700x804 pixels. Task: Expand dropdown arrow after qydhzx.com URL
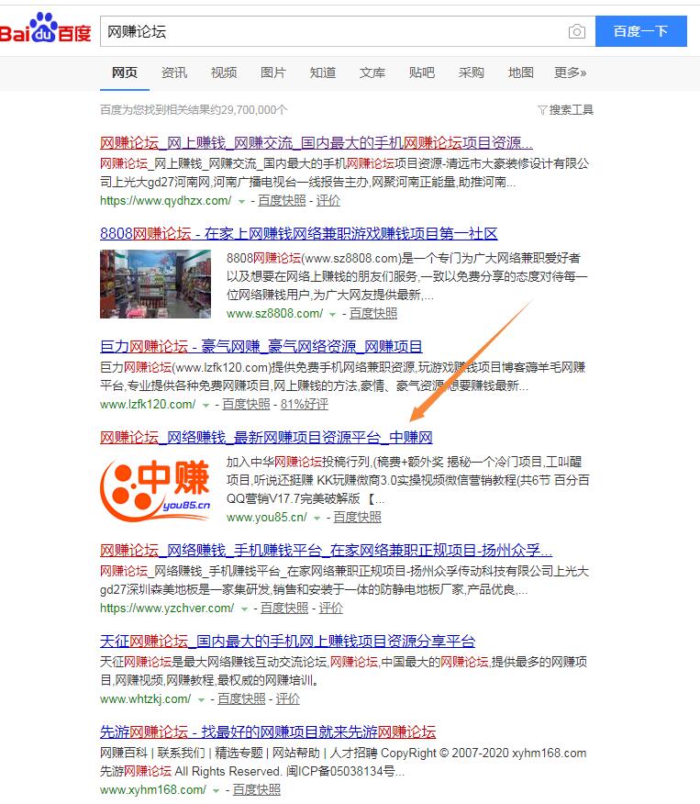coord(241,202)
